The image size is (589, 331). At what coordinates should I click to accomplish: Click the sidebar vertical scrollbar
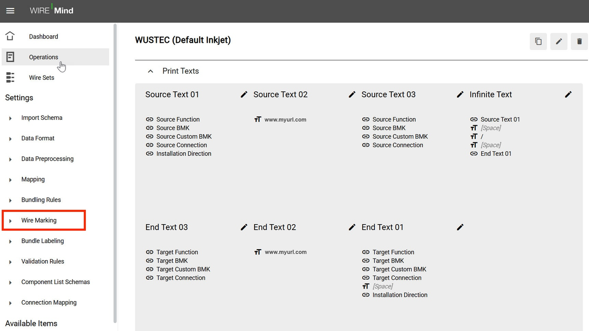(115, 173)
